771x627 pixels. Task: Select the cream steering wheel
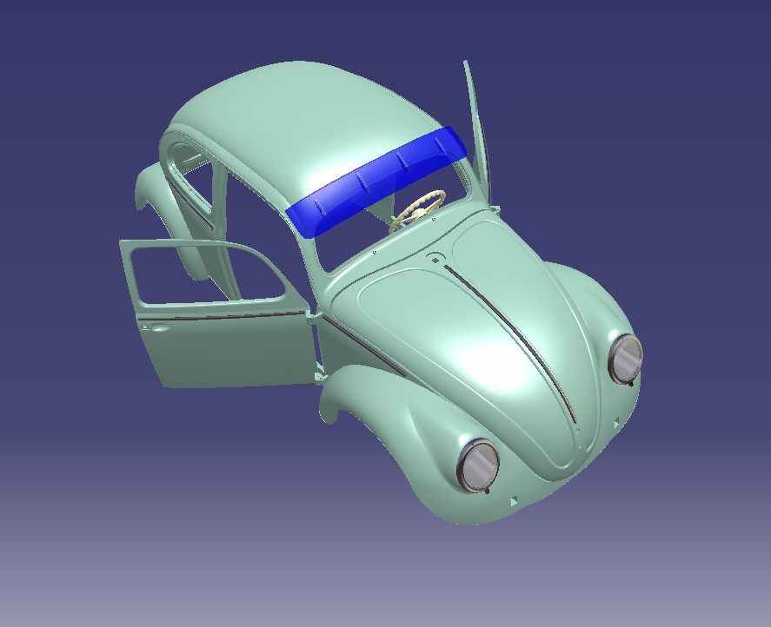(x=419, y=210)
